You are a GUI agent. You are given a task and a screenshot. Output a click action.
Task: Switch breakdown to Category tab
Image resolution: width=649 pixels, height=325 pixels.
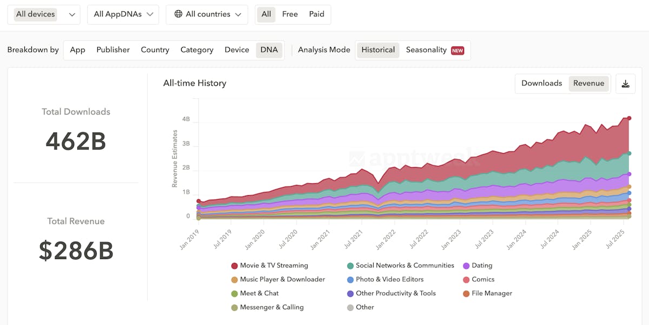[x=197, y=50]
